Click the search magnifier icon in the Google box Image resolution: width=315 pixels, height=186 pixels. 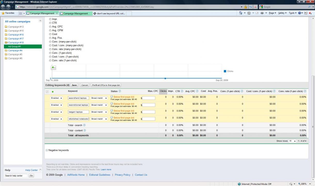[x=310, y=7]
